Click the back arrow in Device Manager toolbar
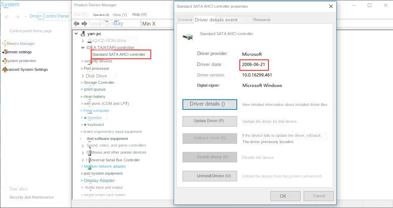Image resolution: width=393 pixels, height=208 pixels. (76, 24)
